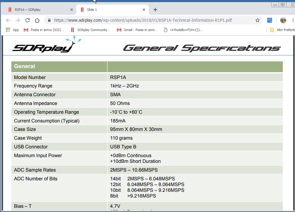Open the blue extension icon in toolbar
The image size is (295, 212).
[x=270, y=20]
